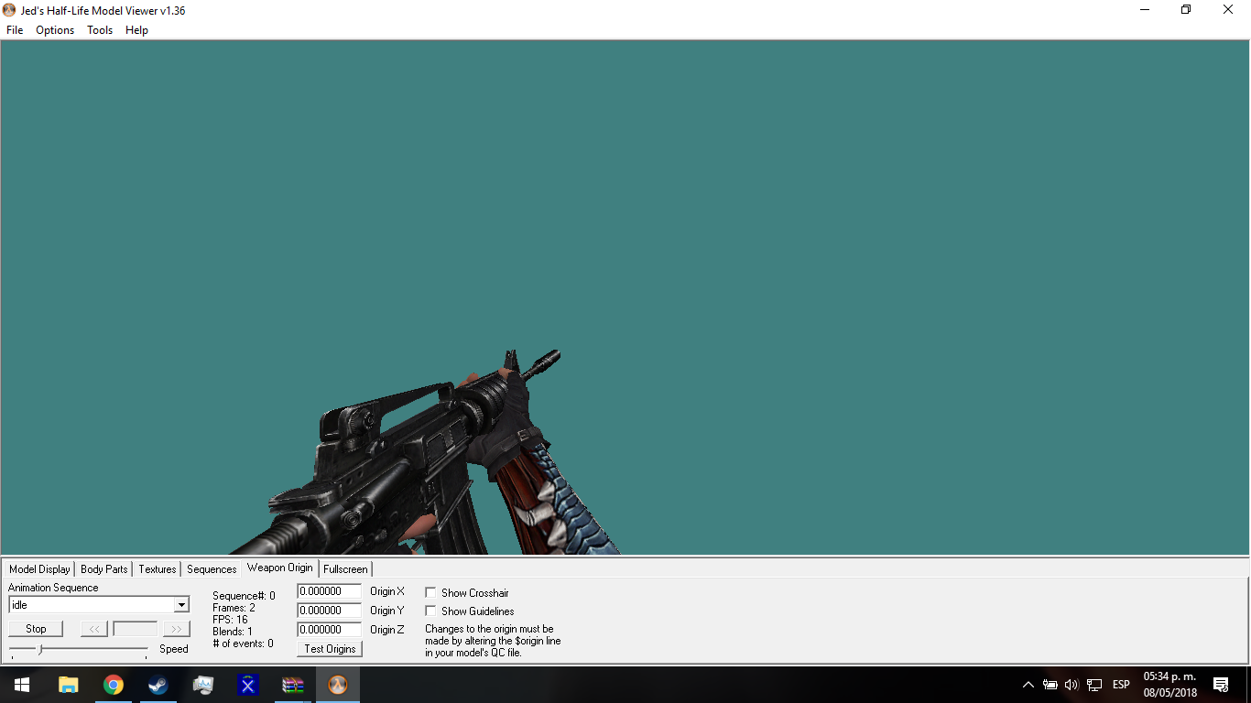Open the Action Center notifications icon

[x=1221, y=685]
